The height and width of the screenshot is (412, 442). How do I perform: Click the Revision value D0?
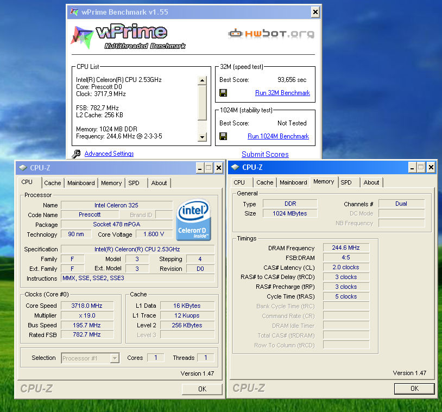pyautogui.click(x=200, y=269)
